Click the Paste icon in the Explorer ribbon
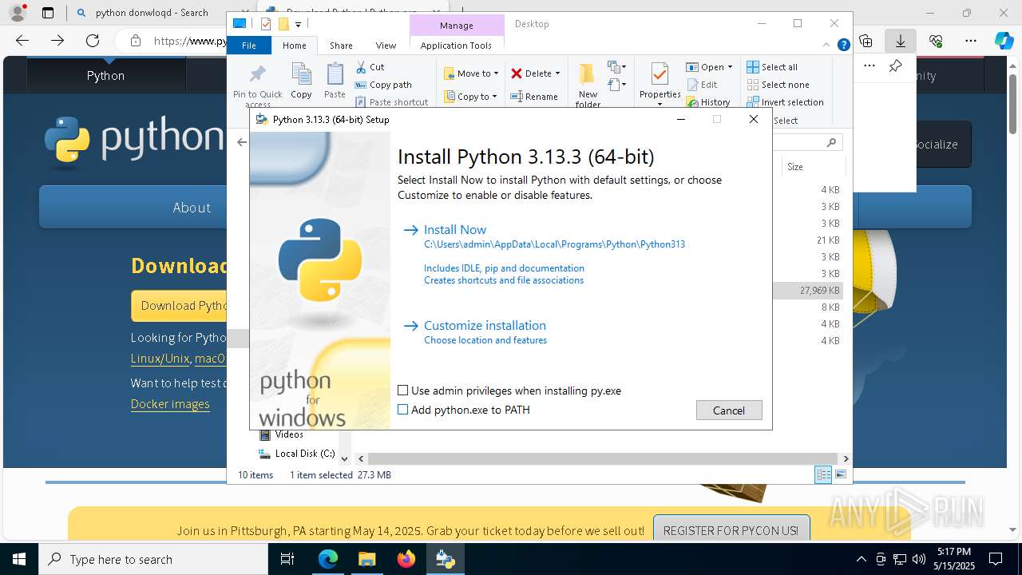This screenshot has width=1022, height=575. click(335, 81)
